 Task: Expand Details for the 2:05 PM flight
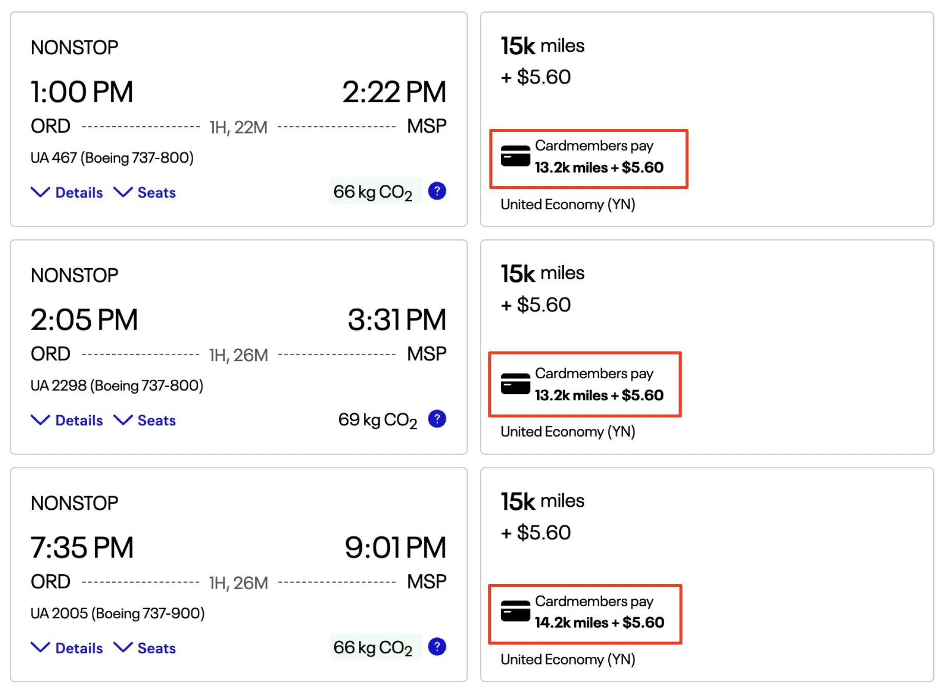67,420
